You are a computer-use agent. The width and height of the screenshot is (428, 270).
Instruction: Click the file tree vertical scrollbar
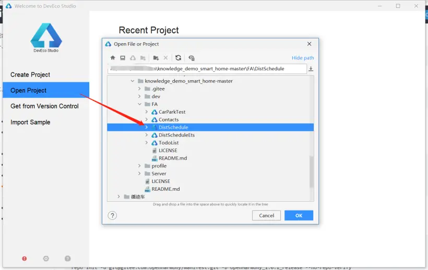[312, 171]
